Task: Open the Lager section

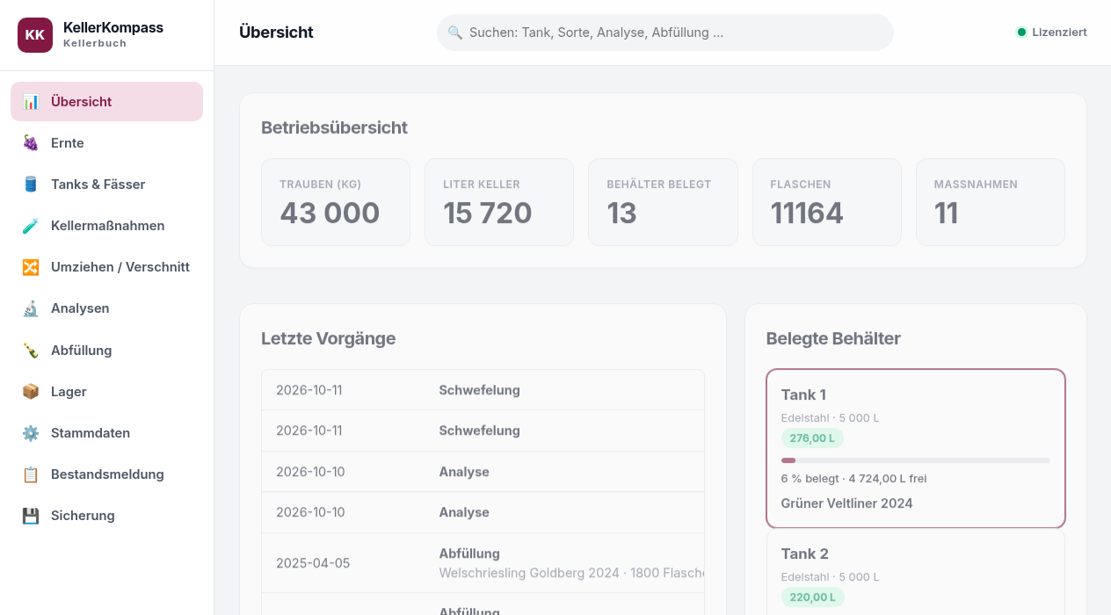Action: click(x=106, y=392)
